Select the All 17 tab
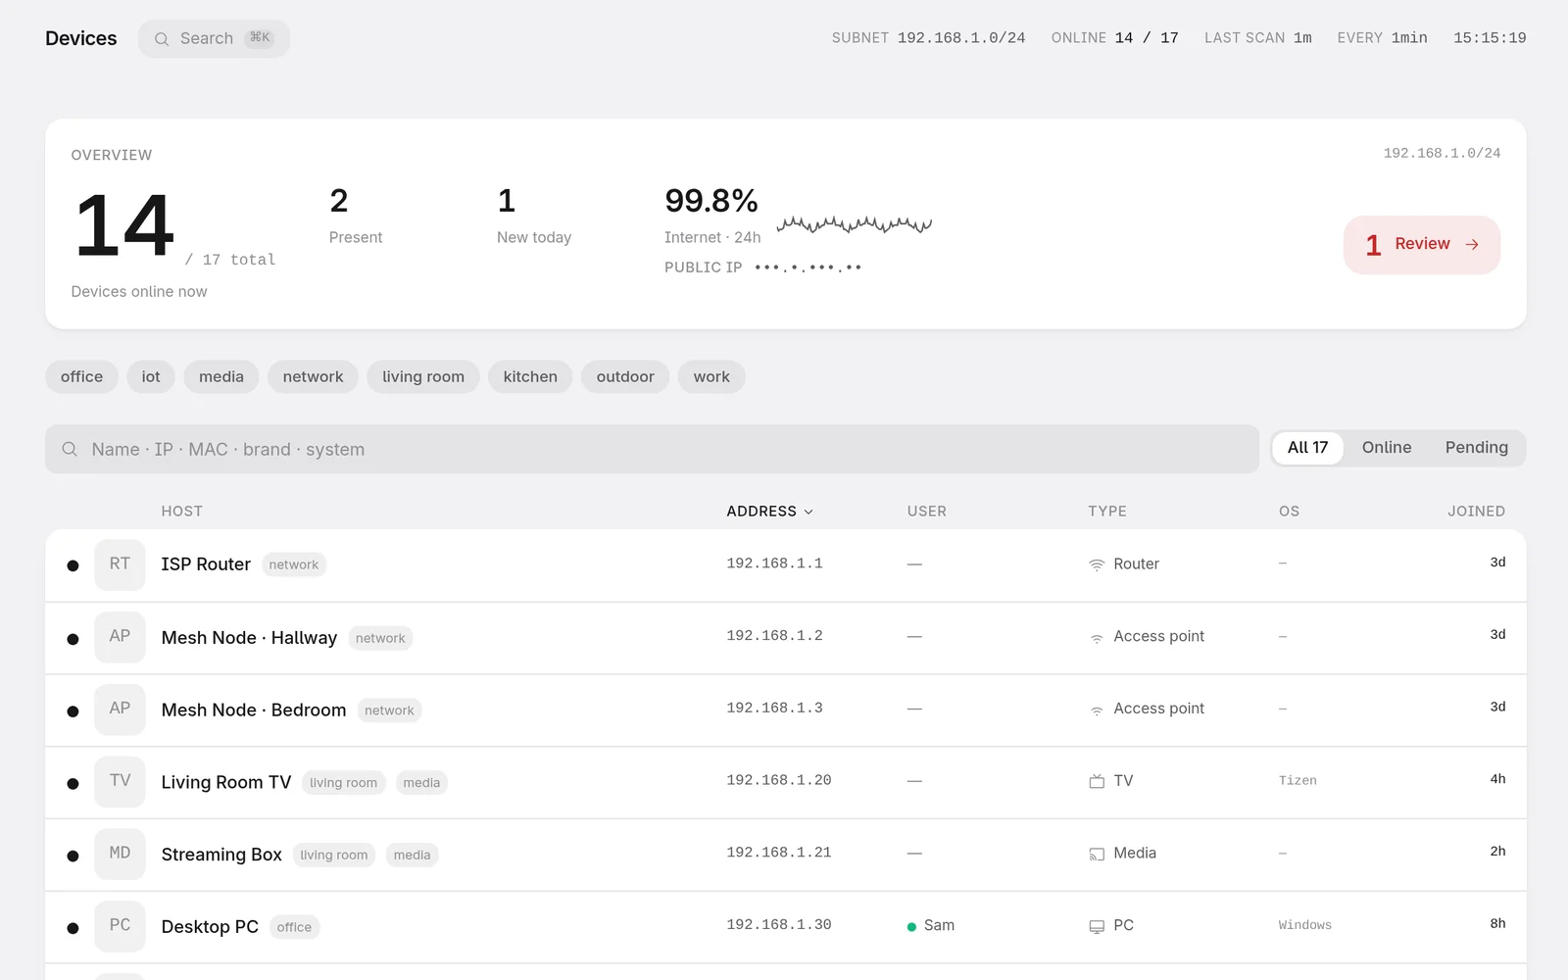Screen dimensions: 1568x980 1307,448
